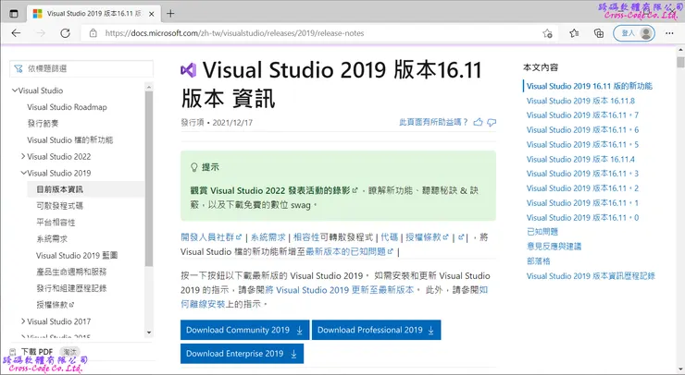This screenshot has height=375, width=685.
Task: Open 發行和組建歷程記錄 sidebar item
Action: [x=71, y=288]
